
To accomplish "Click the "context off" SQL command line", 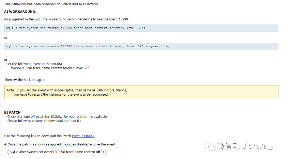I will 57,152.
